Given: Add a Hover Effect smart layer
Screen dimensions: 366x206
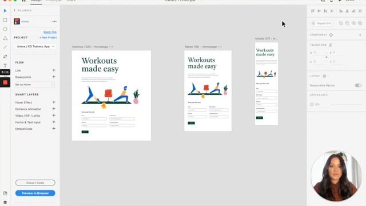Looking at the screenshot, I should (x=54, y=102).
